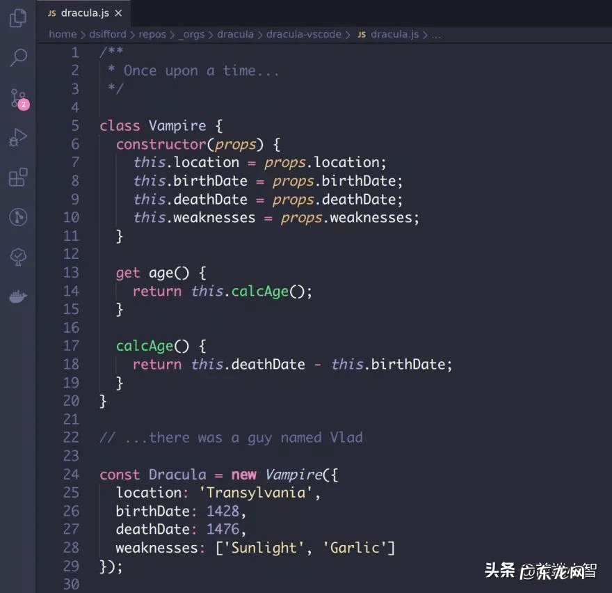
Task: Open the 'repos' breadcrumb
Action: pos(152,34)
